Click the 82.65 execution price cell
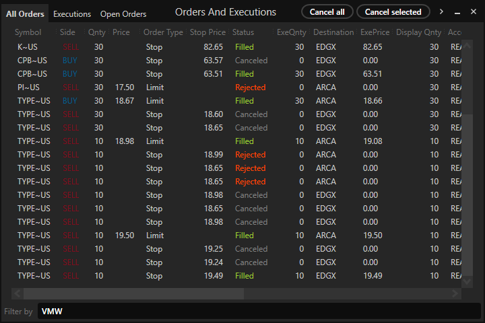 [x=373, y=47]
